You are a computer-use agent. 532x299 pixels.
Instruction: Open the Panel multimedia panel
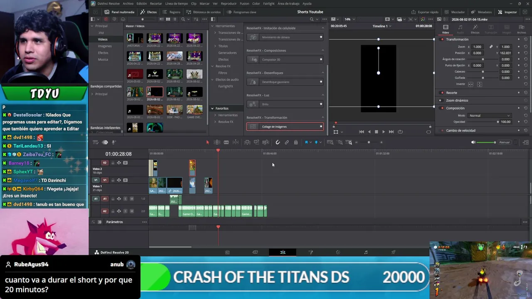(120, 12)
